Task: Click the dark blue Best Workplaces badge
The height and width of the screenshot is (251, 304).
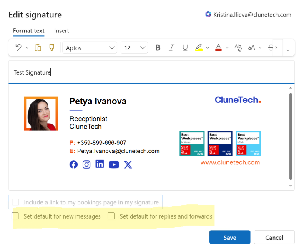Action: coord(220,144)
